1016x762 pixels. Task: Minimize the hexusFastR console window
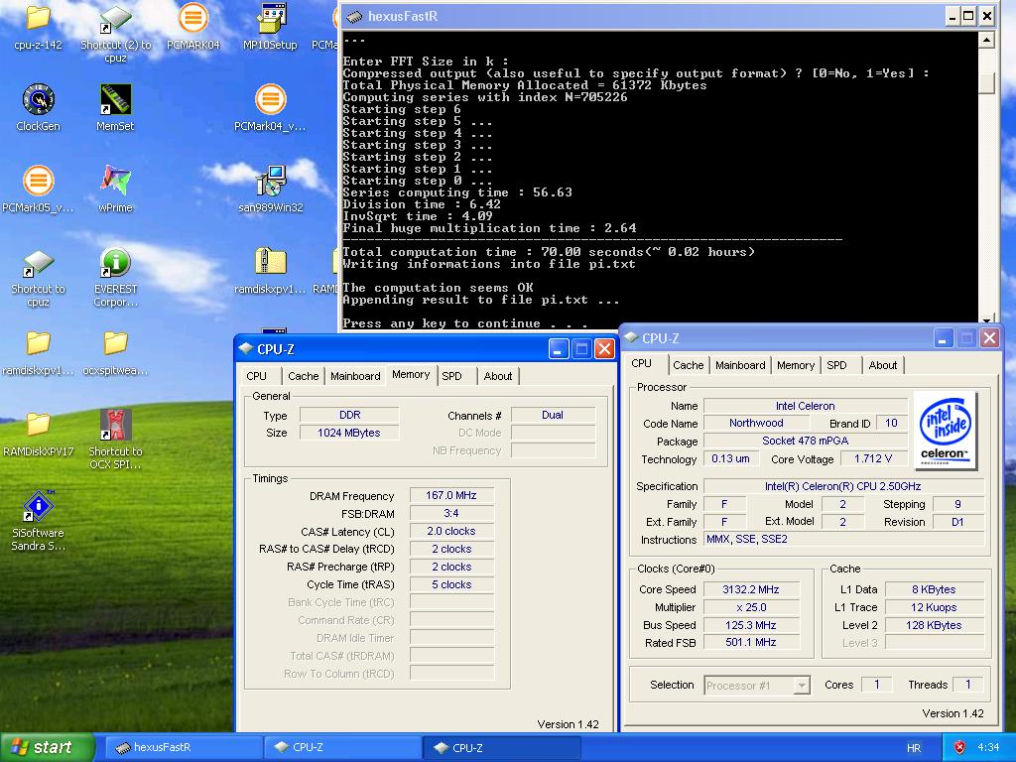(x=952, y=16)
